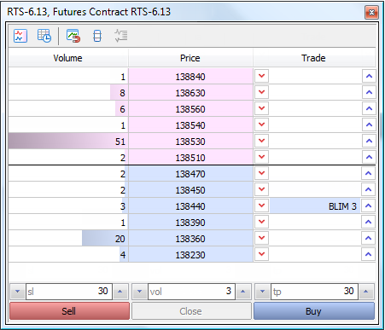This screenshot has width=385, height=330.
Task: Open the tick chart icon in toolbar
Action: 20,36
